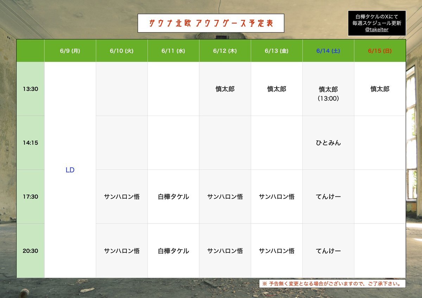Select the 6/13 (金) column header
The image size is (422, 298).
coord(277,51)
